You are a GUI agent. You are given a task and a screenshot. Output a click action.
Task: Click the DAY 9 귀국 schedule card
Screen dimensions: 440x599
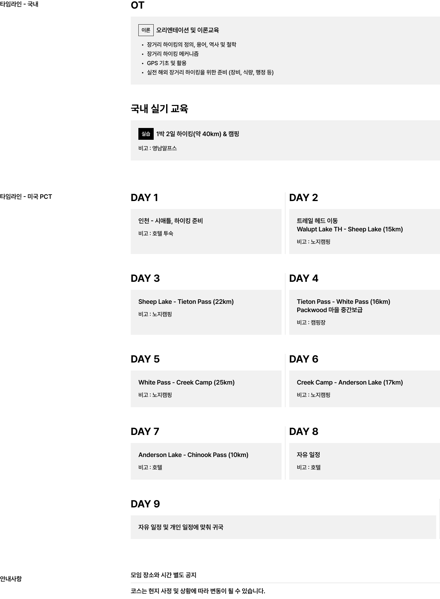tap(283, 527)
